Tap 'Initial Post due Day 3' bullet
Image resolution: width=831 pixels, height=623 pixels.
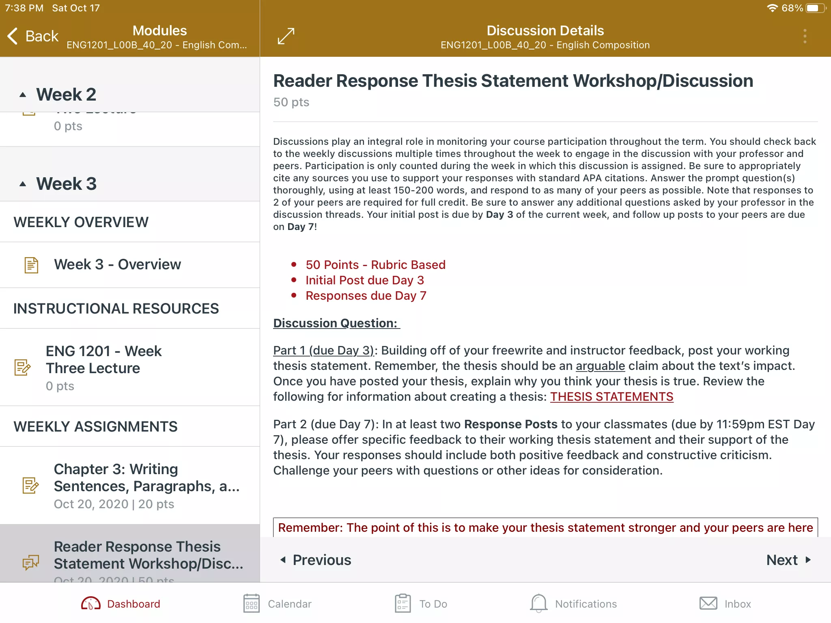(365, 280)
